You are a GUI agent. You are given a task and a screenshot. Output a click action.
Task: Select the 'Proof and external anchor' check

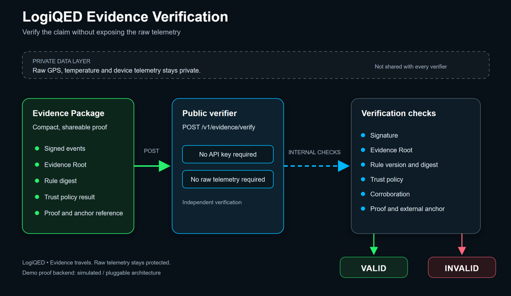[408, 209]
